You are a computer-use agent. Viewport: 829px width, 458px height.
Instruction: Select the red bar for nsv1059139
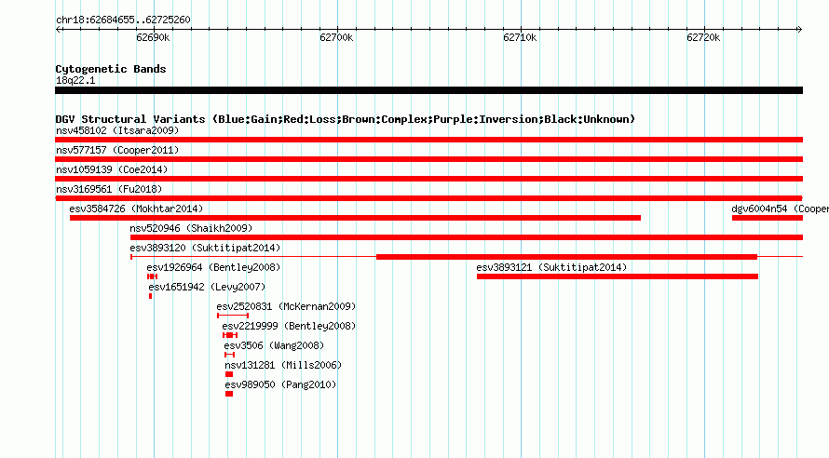pyautogui.click(x=428, y=179)
